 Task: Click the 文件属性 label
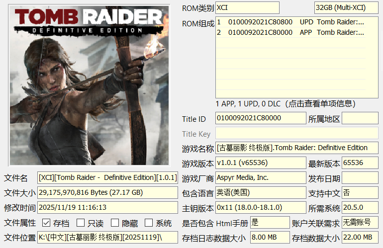point(20,223)
